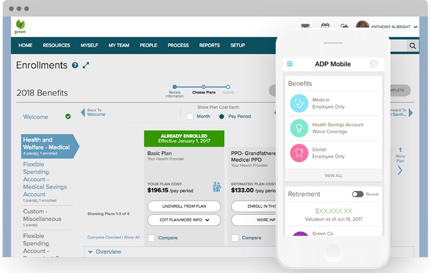The height and width of the screenshot is (273, 431).
Task: Click Show All link
Action: (132, 237)
